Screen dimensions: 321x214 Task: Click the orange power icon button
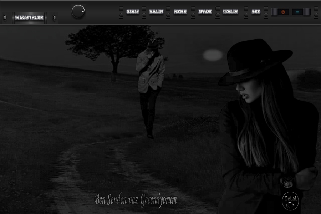tap(283, 12)
